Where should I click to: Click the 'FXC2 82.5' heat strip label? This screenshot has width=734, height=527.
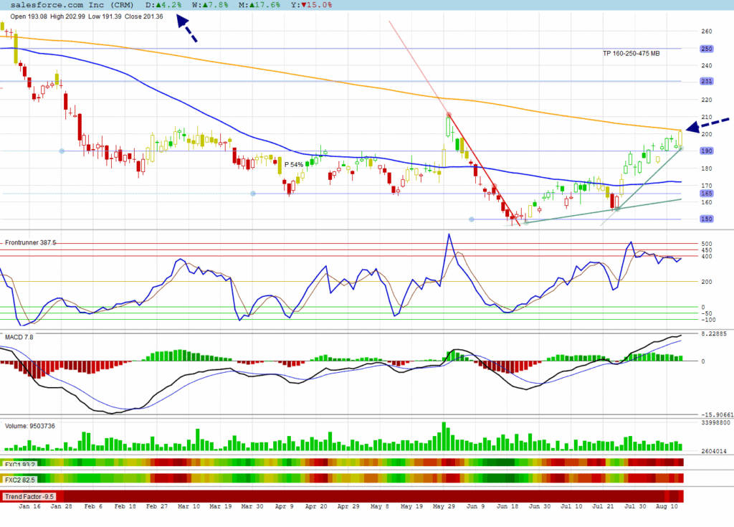pyautogui.click(x=19, y=480)
